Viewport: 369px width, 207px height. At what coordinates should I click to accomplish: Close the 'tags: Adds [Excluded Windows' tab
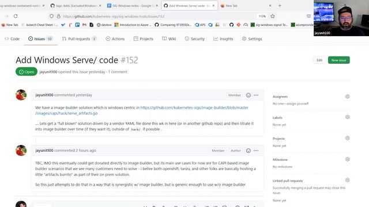[x=100, y=6]
